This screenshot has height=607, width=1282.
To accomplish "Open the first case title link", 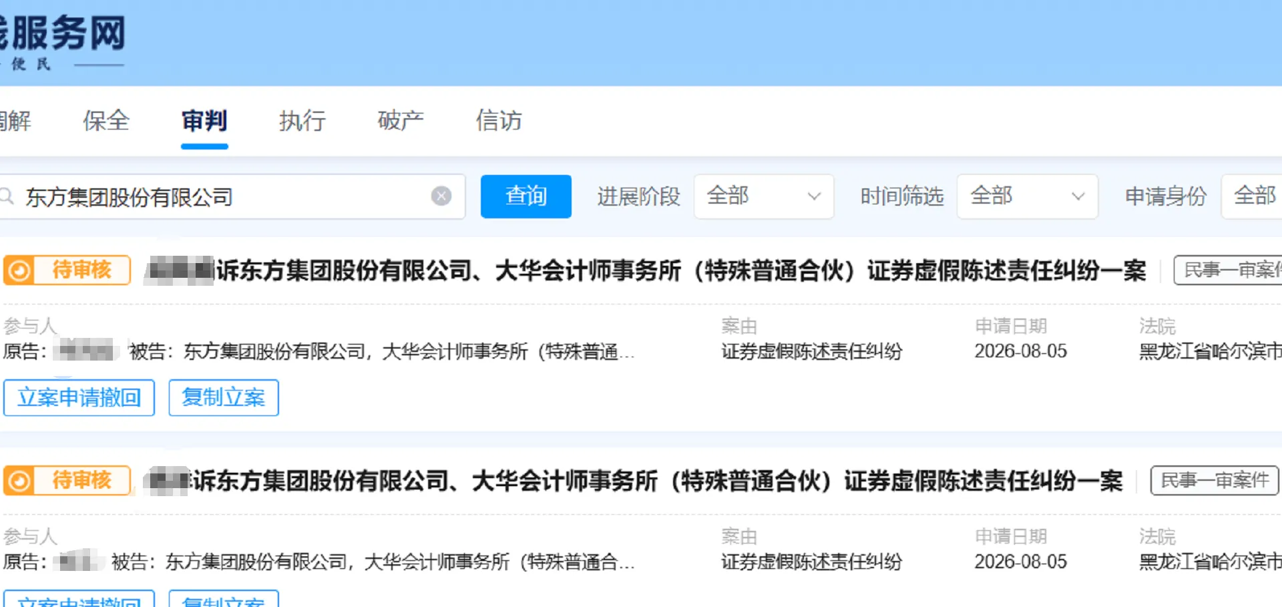I will 646,270.
